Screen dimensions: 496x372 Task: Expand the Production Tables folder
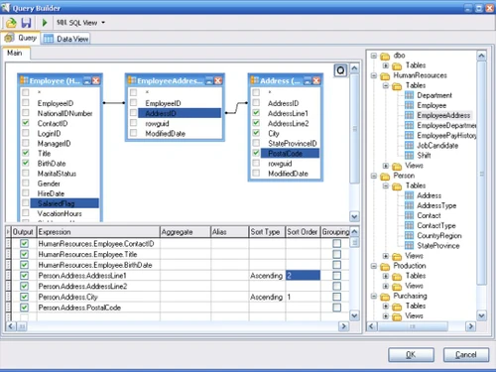tap(386, 276)
